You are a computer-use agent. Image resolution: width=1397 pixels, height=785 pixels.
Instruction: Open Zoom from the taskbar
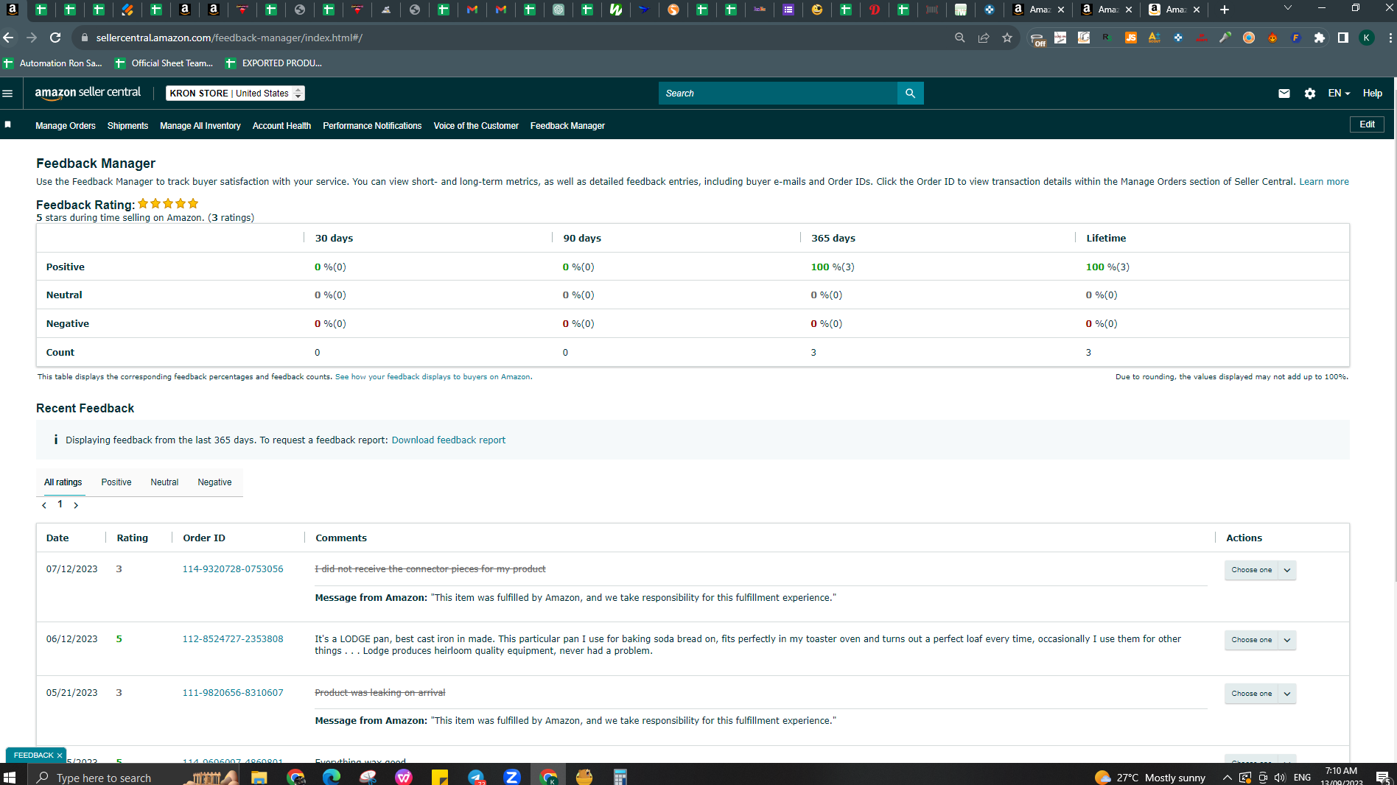[512, 777]
